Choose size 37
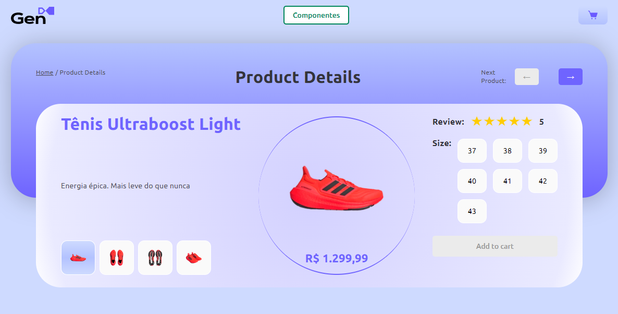The width and height of the screenshot is (618, 314). [x=472, y=151]
